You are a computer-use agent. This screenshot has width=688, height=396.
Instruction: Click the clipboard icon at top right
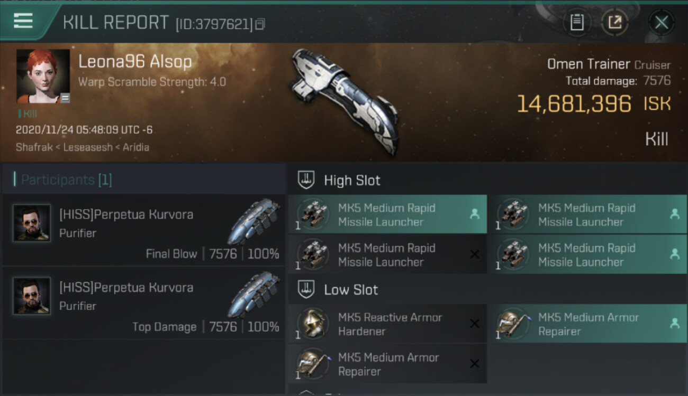coord(577,23)
